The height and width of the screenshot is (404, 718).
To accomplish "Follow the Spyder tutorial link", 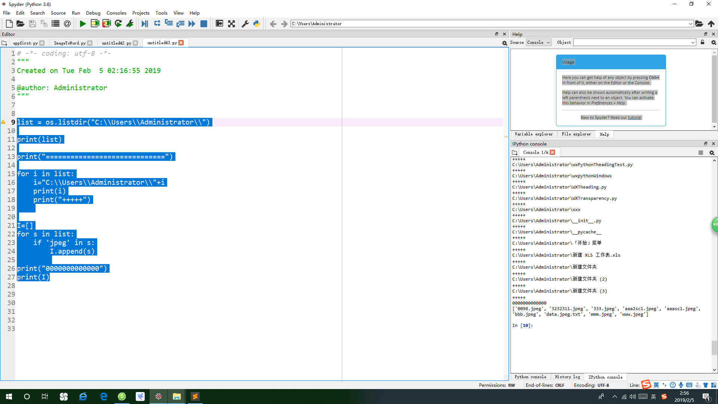I will [x=634, y=117].
